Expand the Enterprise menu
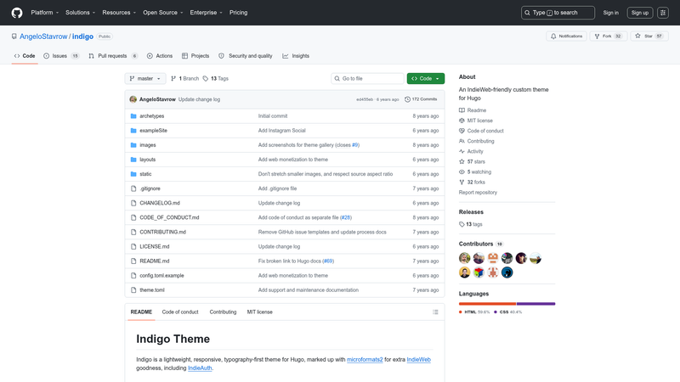Image resolution: width=680 pixels, height=382 pixels. point(206,13)
